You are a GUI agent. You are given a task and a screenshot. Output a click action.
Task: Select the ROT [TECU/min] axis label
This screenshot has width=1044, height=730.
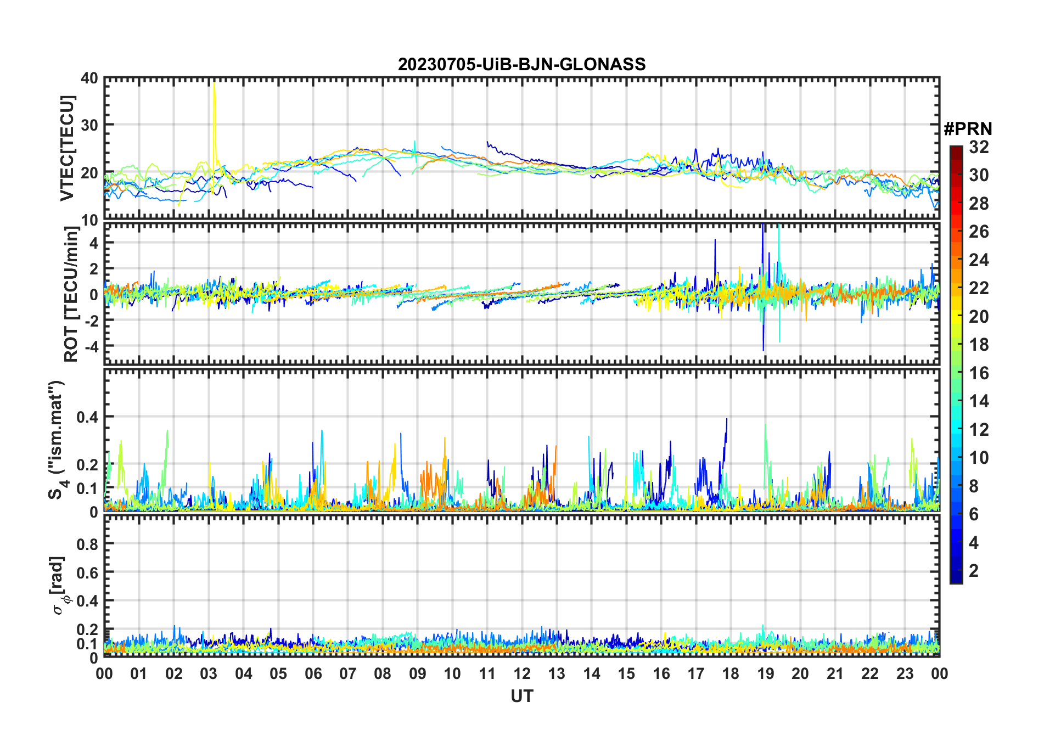click(71, 294)
